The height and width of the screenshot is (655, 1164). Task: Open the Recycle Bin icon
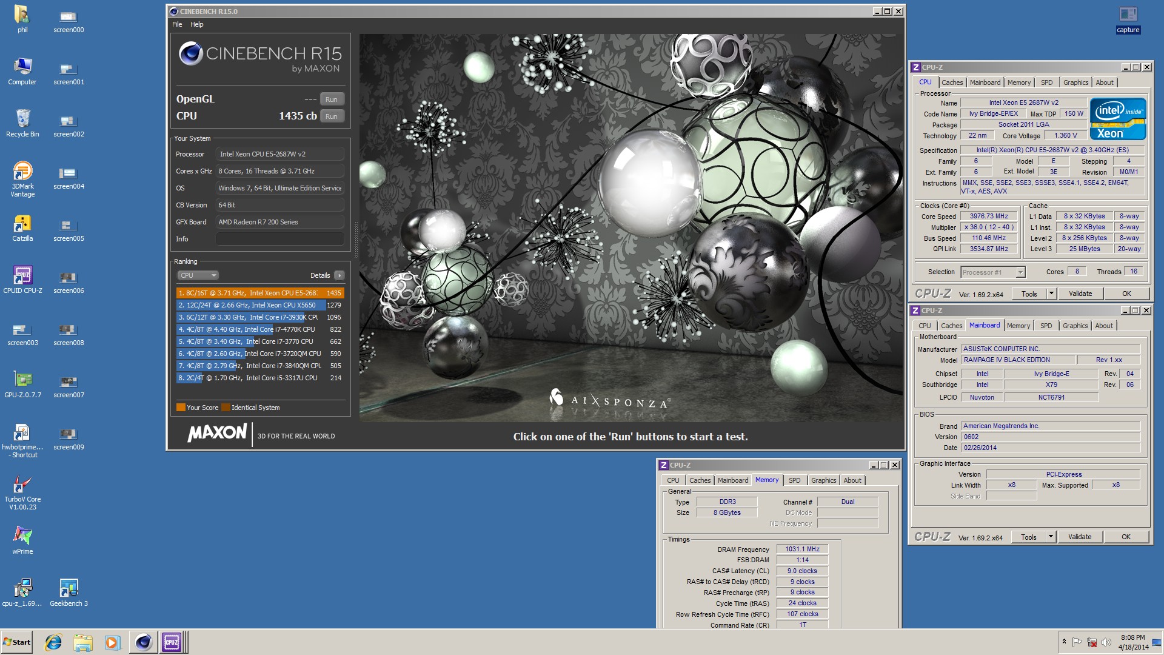click(22, 123)
